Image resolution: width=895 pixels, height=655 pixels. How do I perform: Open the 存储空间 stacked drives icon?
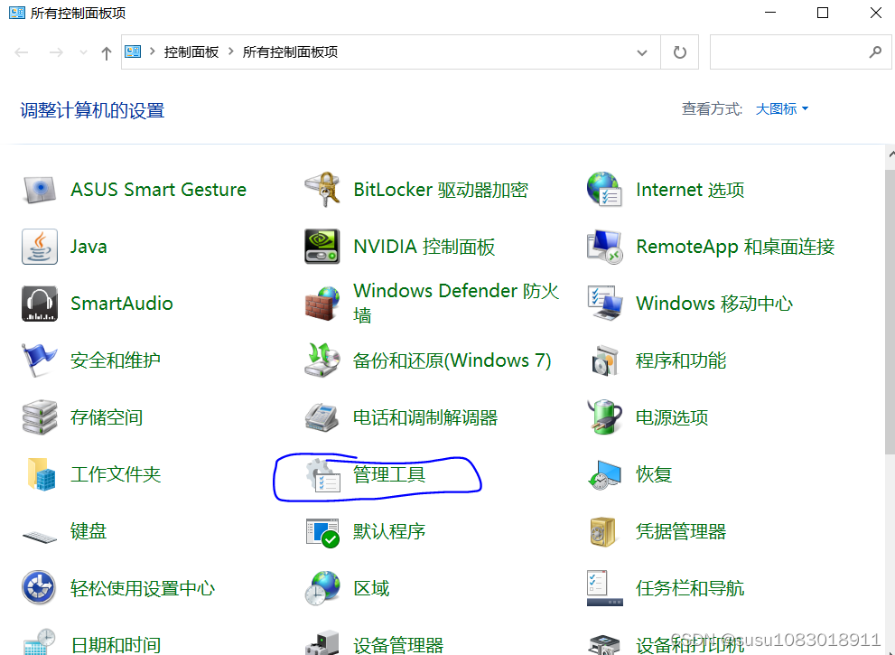tap(40, 417)
